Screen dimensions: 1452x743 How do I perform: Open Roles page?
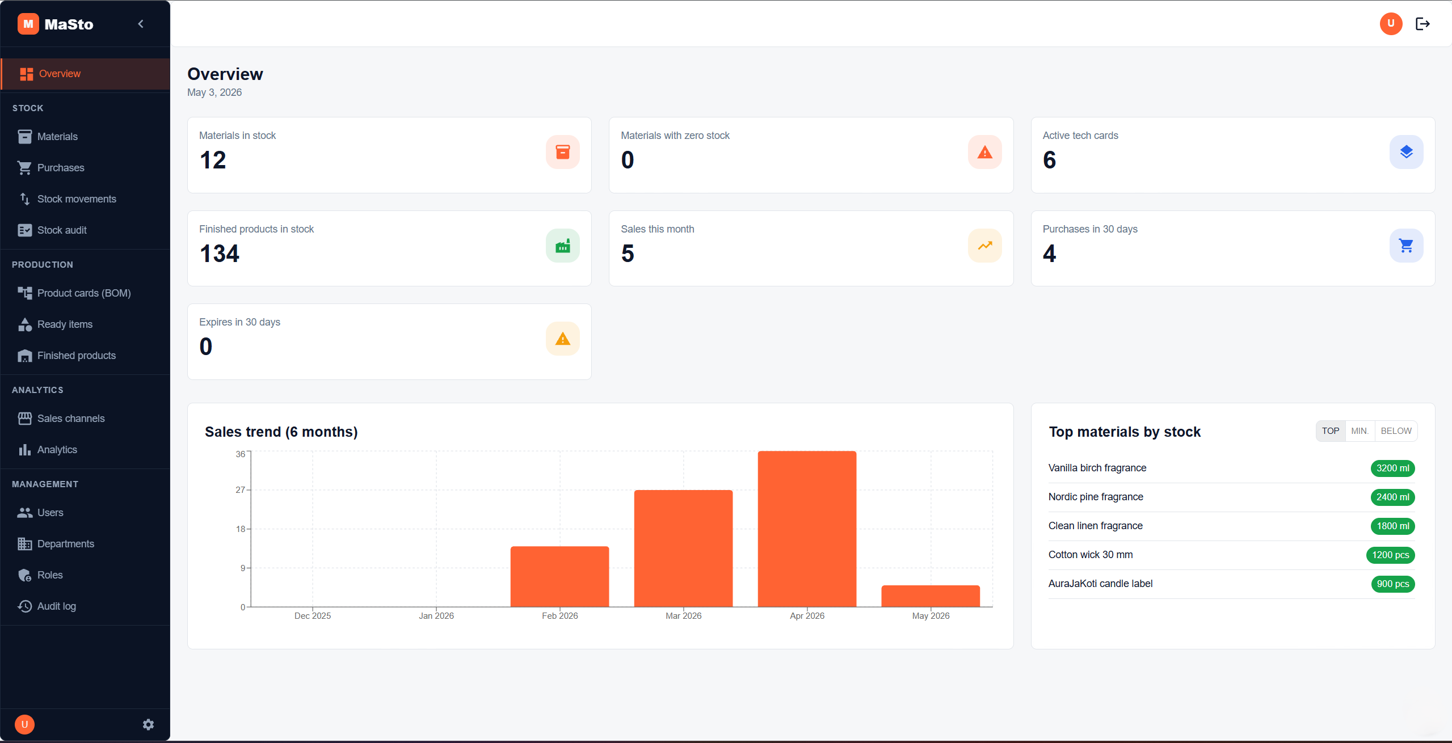tap(86, 575)
